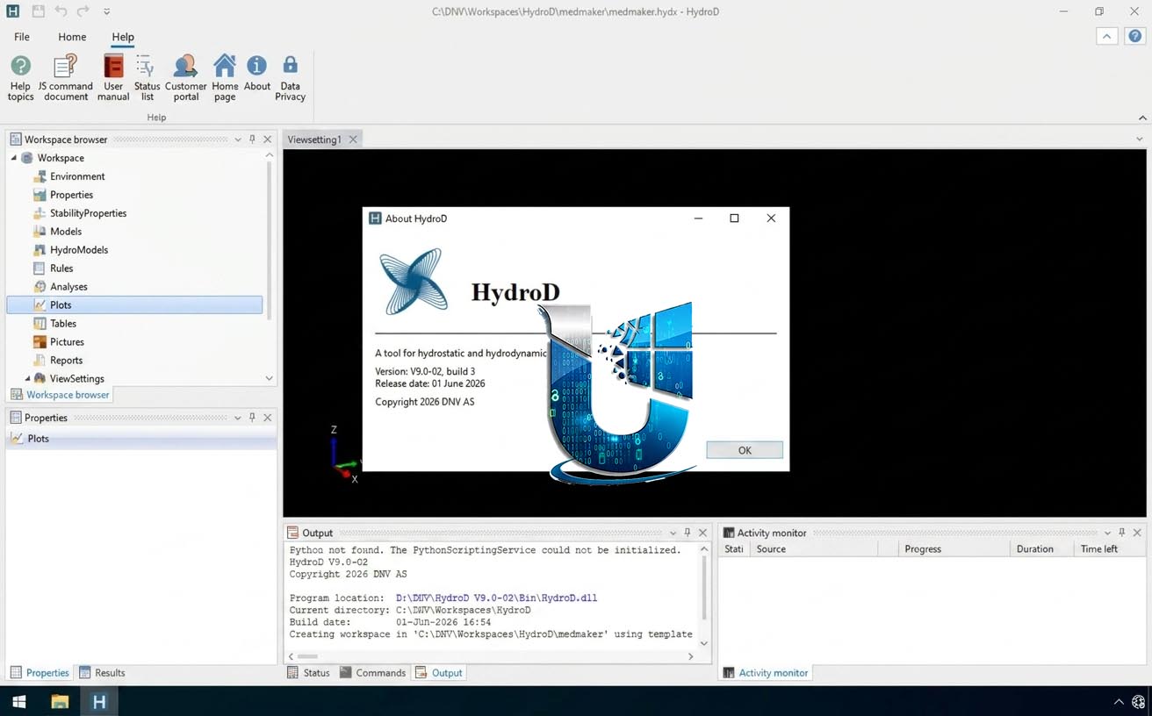Click the HydroD application icon in title bar
The image size is (1152, 716).
tap(13, 11)
